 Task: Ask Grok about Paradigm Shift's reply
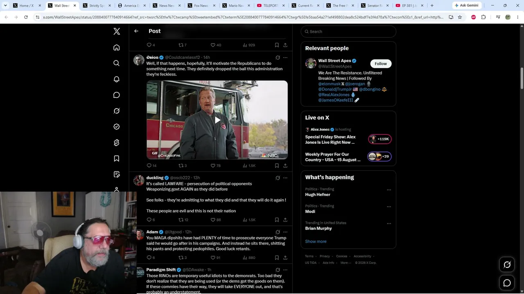[278, 270]
